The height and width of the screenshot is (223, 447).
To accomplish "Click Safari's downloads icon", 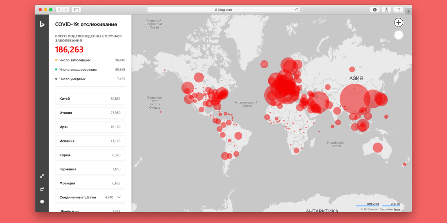I will coord(375,10).
